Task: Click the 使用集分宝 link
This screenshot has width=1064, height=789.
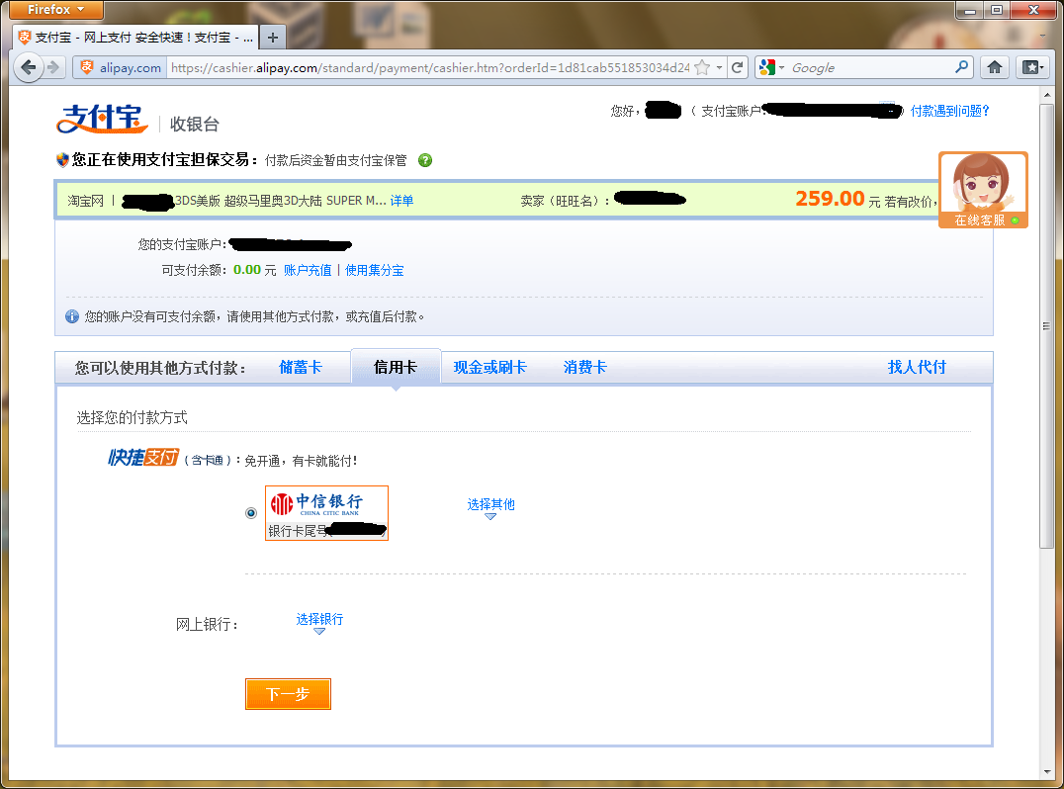Action: coord(374,270)
